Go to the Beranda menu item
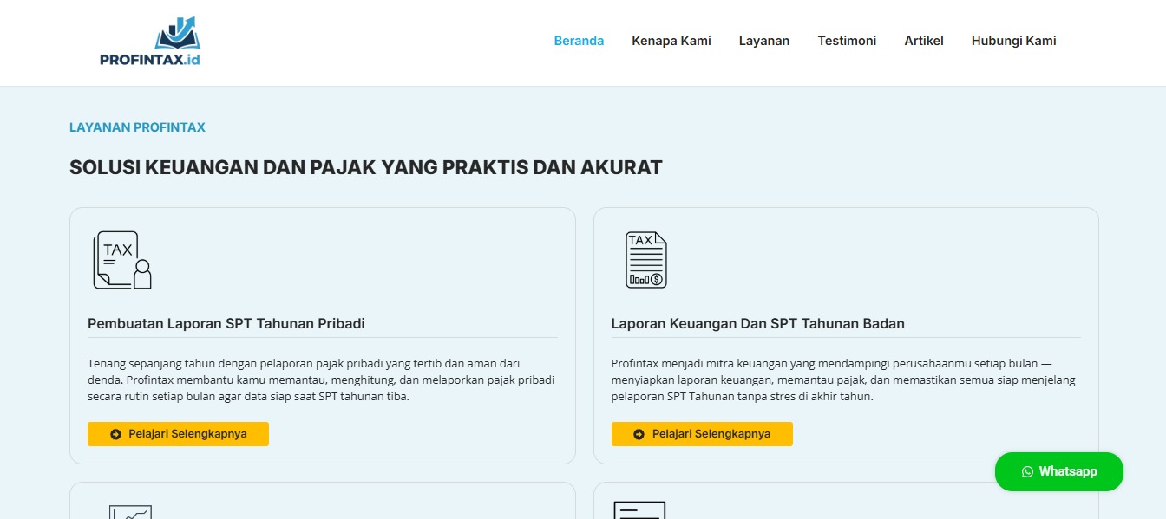This screenshot has height=519, width=1166. (579, 41)
